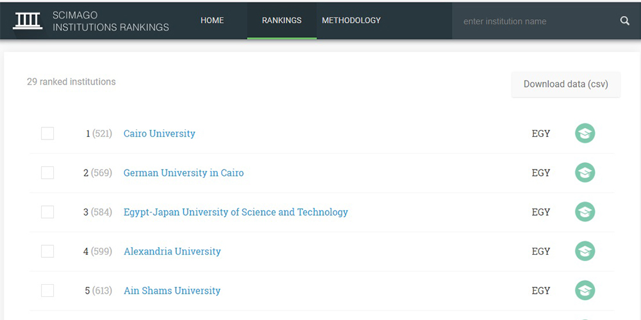The height and width of the screenshot is (320, 641).
Task: Open Egypt-Japan University of Science and Technology
Action: point(236,212)
